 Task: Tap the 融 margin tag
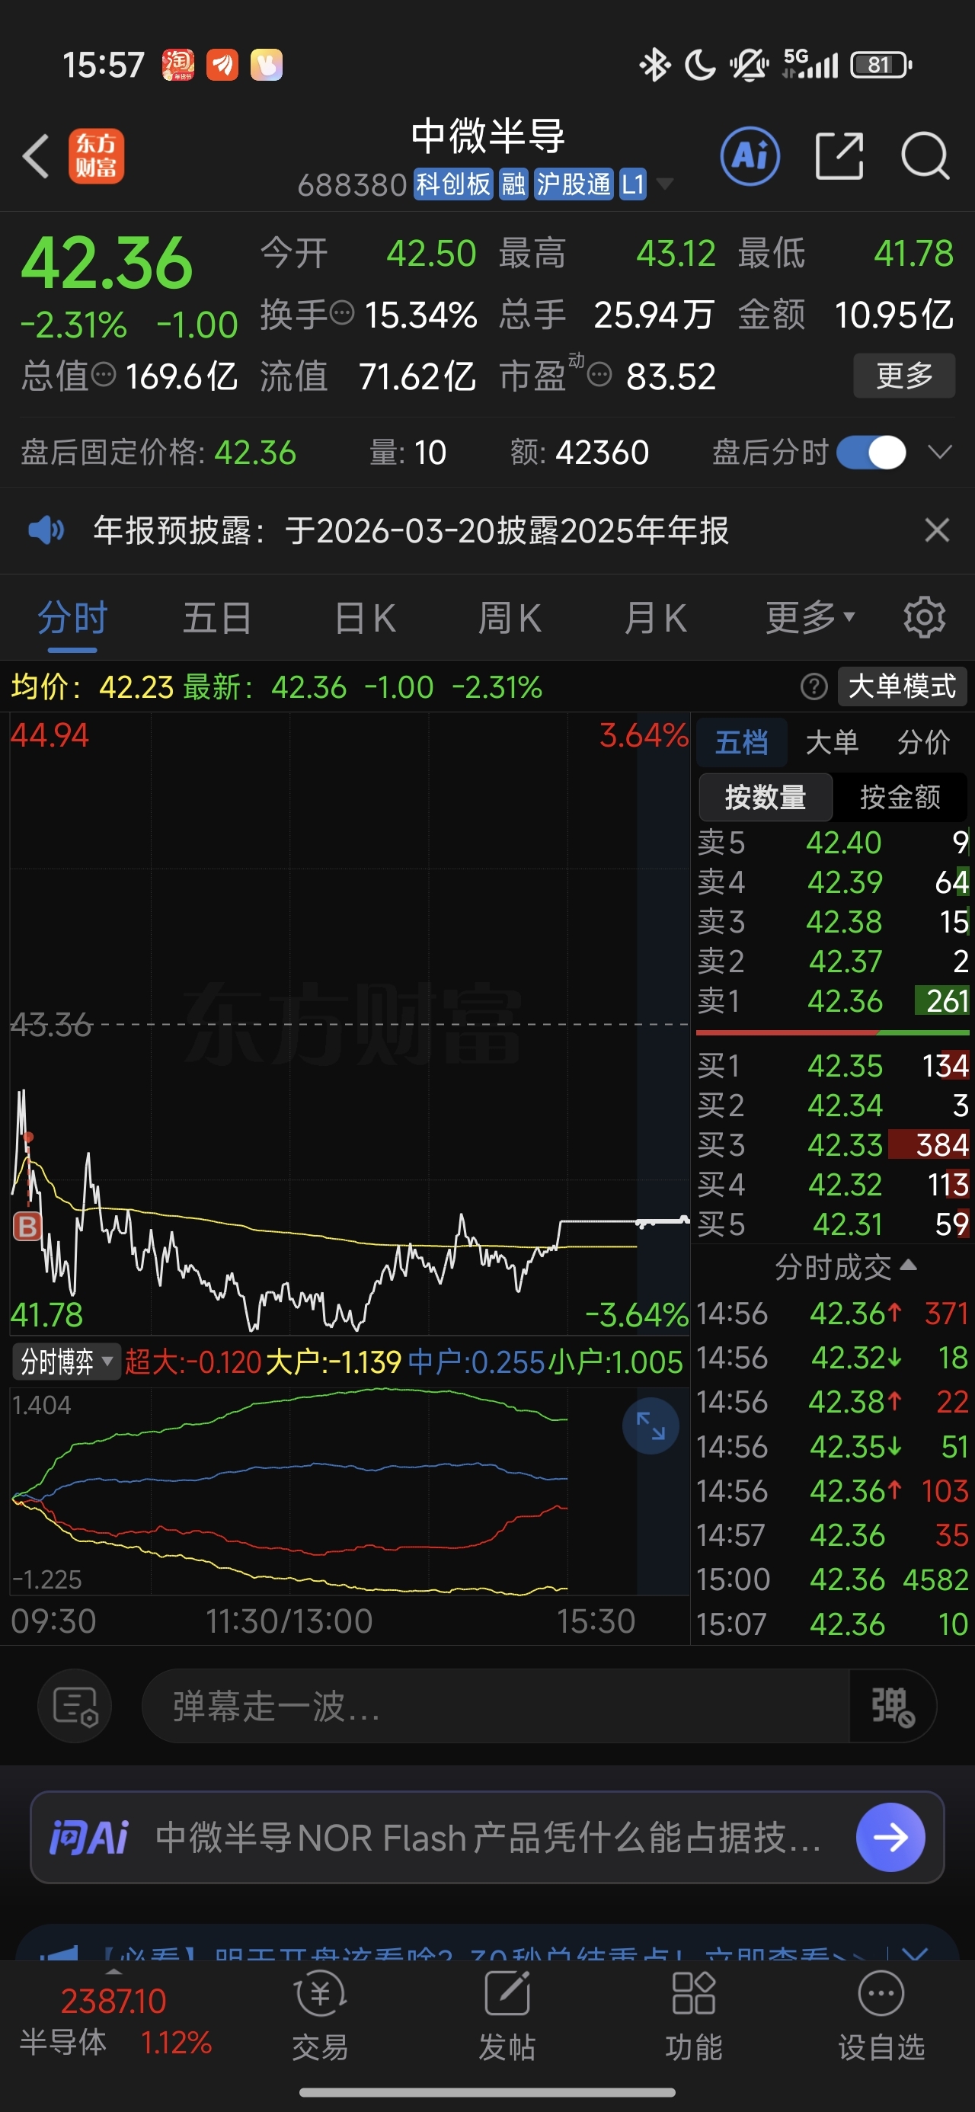click(x=513, y=184)
